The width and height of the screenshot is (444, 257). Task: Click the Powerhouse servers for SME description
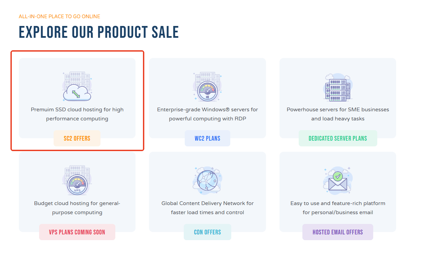click(337, 114)
